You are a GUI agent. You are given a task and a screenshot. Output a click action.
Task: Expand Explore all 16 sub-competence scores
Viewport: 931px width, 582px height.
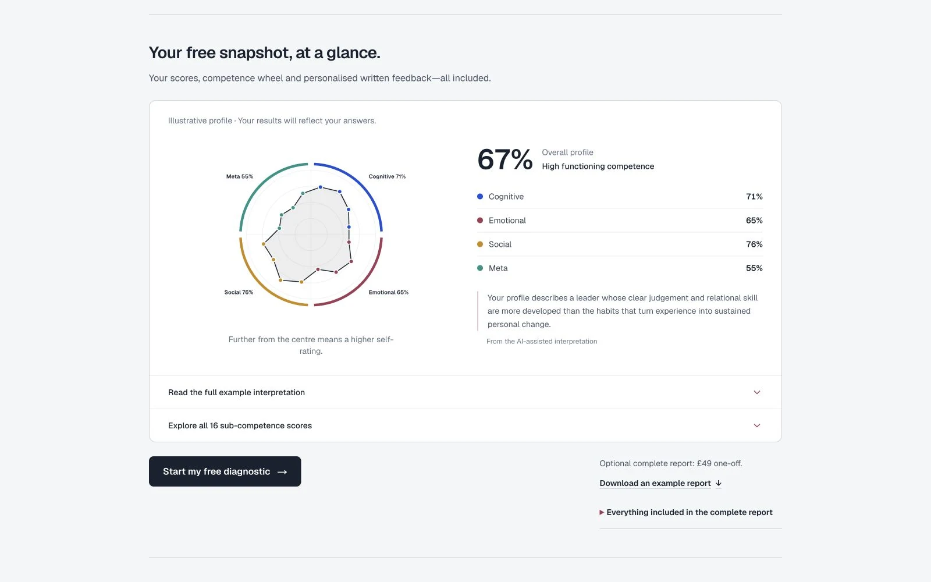(465, 425)
